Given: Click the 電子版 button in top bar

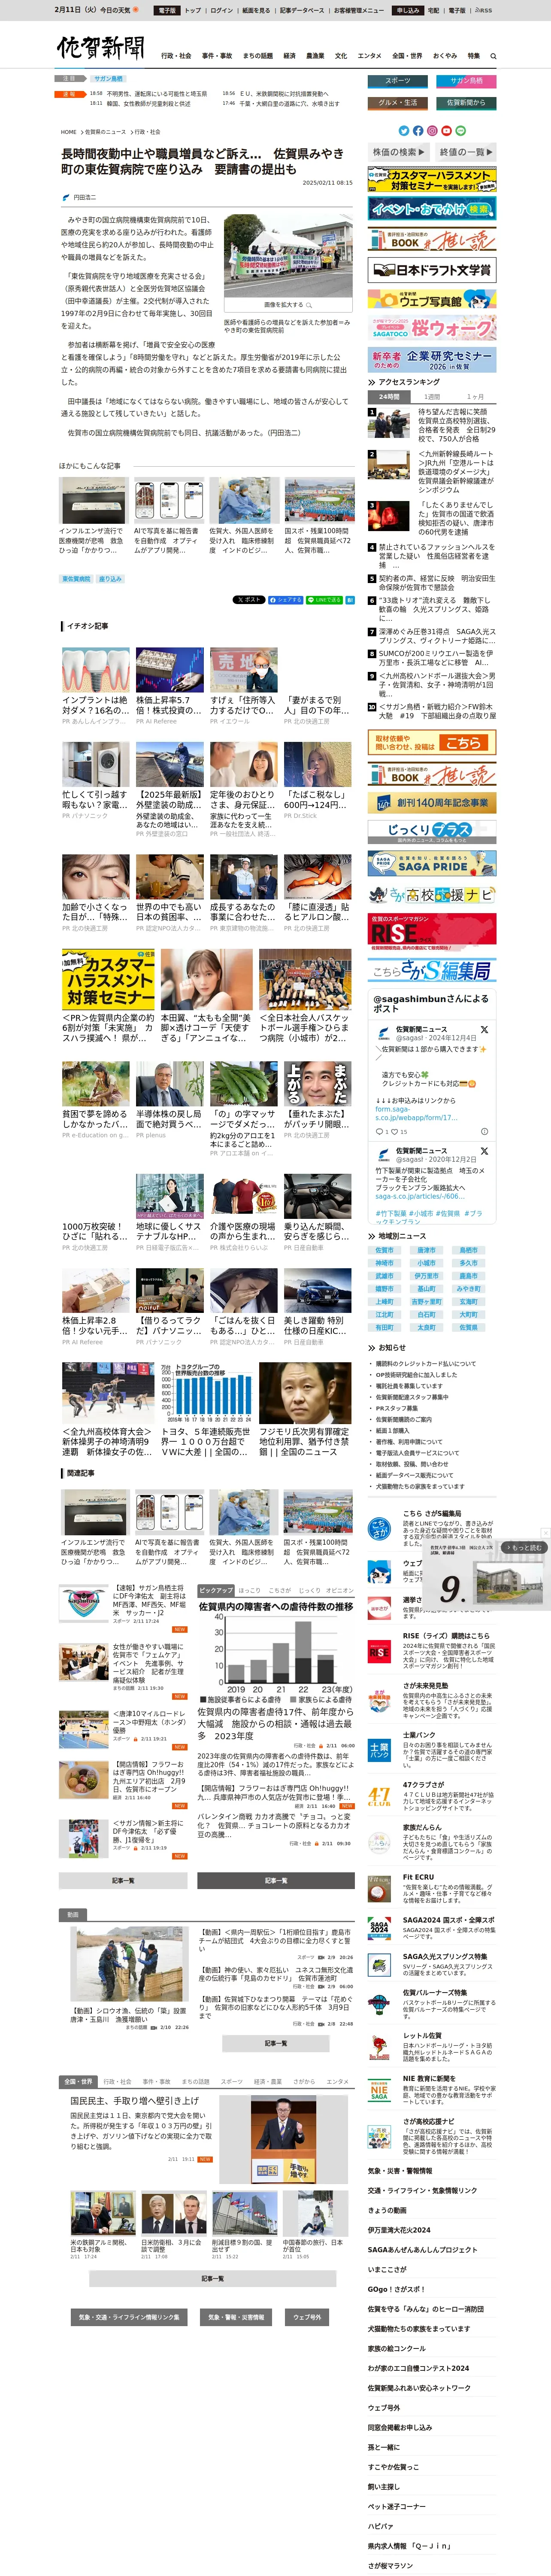Looking at the screenshot, I should click(x=167, y=10).
